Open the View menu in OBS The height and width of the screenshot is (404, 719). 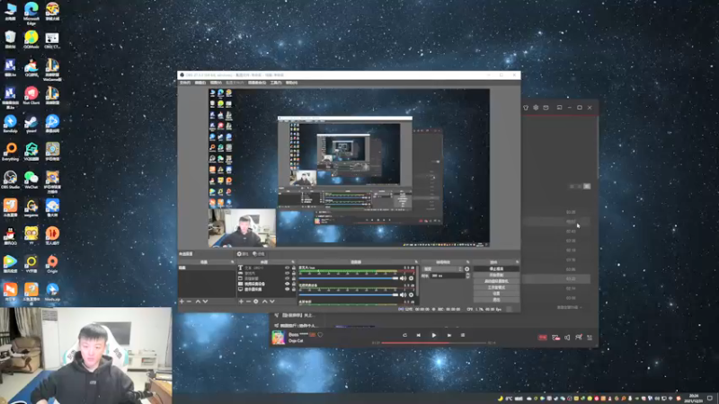[x=216, y=83]
